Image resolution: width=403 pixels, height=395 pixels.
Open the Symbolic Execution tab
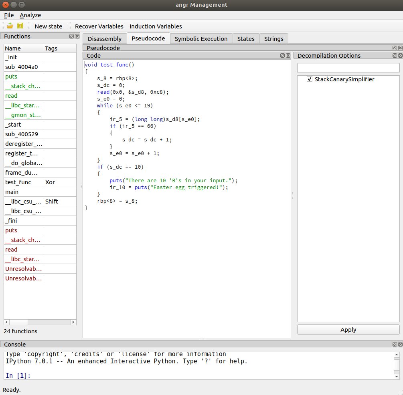pos(201,39)
